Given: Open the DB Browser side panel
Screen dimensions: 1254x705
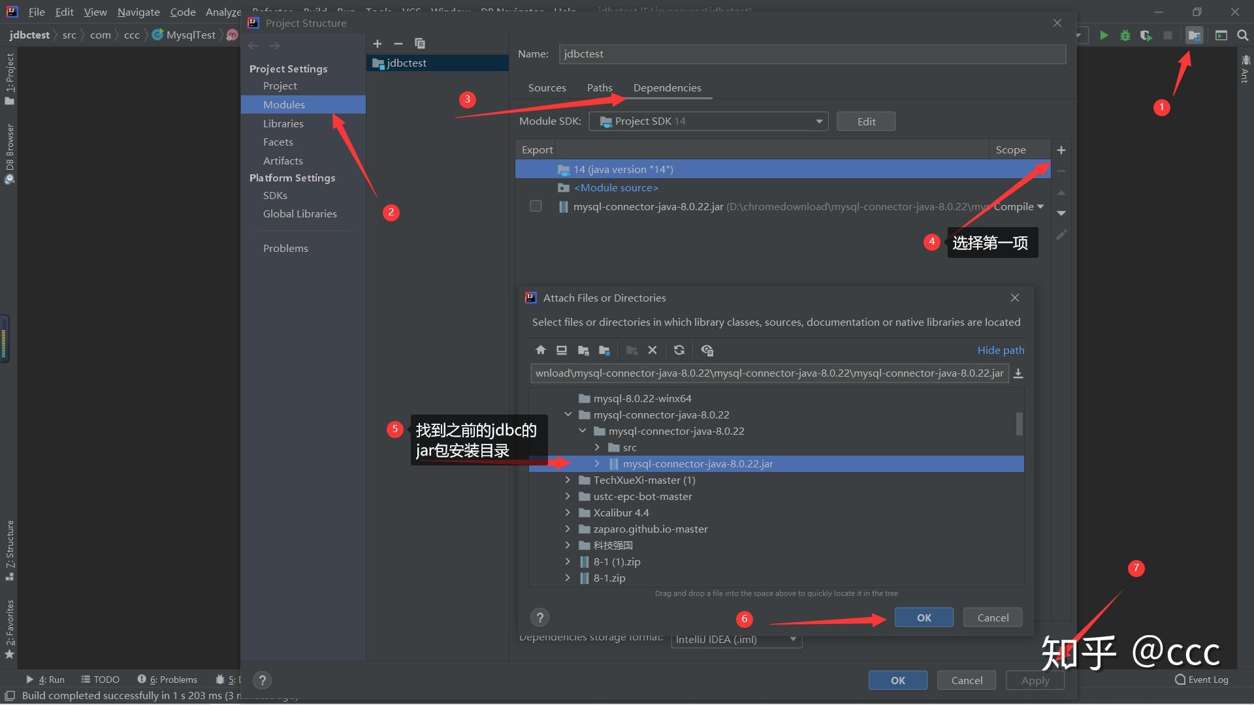Looking at the screenshot, I should (x=9, y=153).
